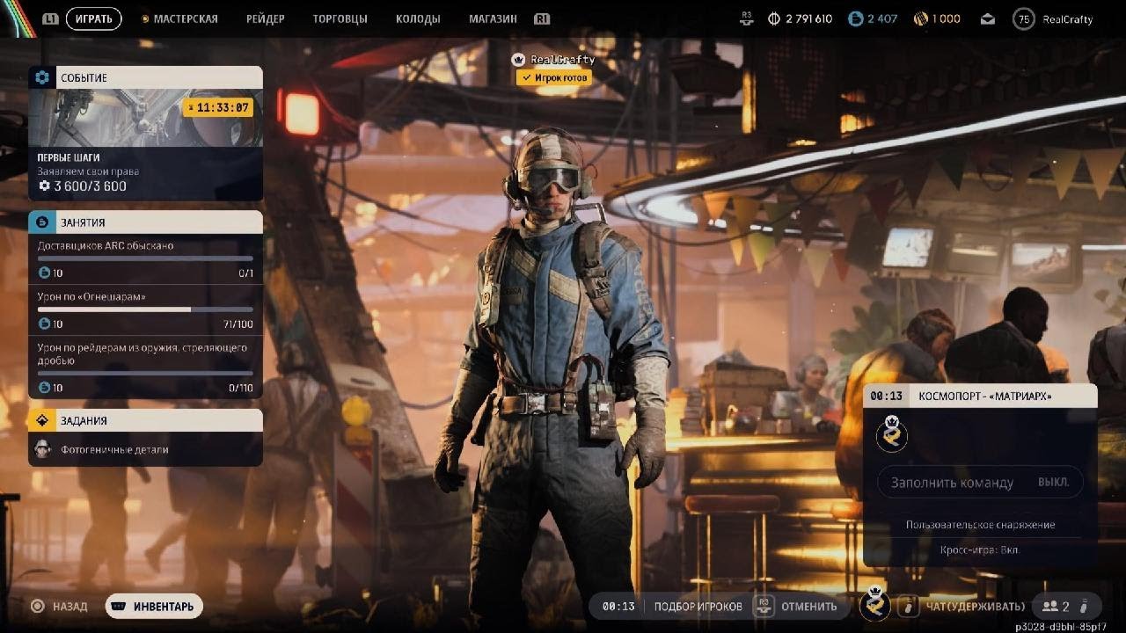This screenshot has width=1126, height=633.
Task: Click the reward icon under Доставщиков ARC обыскано
Action: 45,273
